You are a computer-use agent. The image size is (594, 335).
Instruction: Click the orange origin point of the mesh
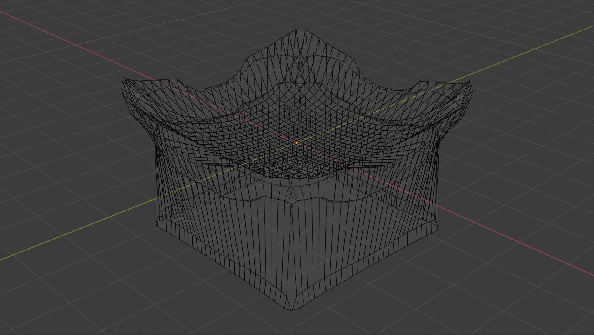[296, 142]
